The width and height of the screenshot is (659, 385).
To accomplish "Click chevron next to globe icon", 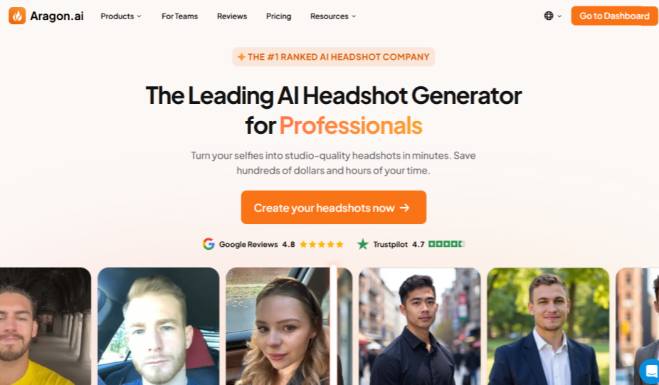I will pos(559,16).
